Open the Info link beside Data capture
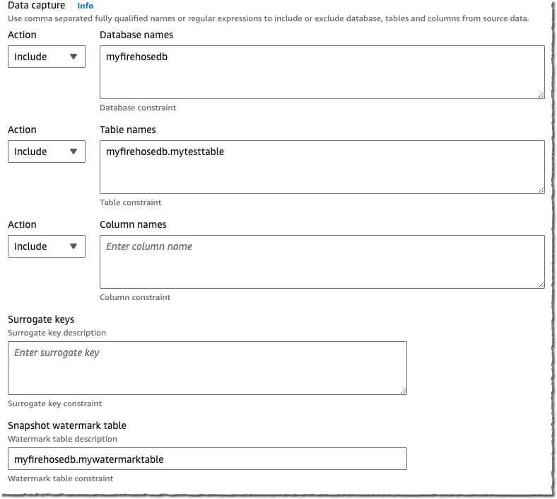Image resolution: width=557 pixels, height=499 pixels. [x=86, y=6]
